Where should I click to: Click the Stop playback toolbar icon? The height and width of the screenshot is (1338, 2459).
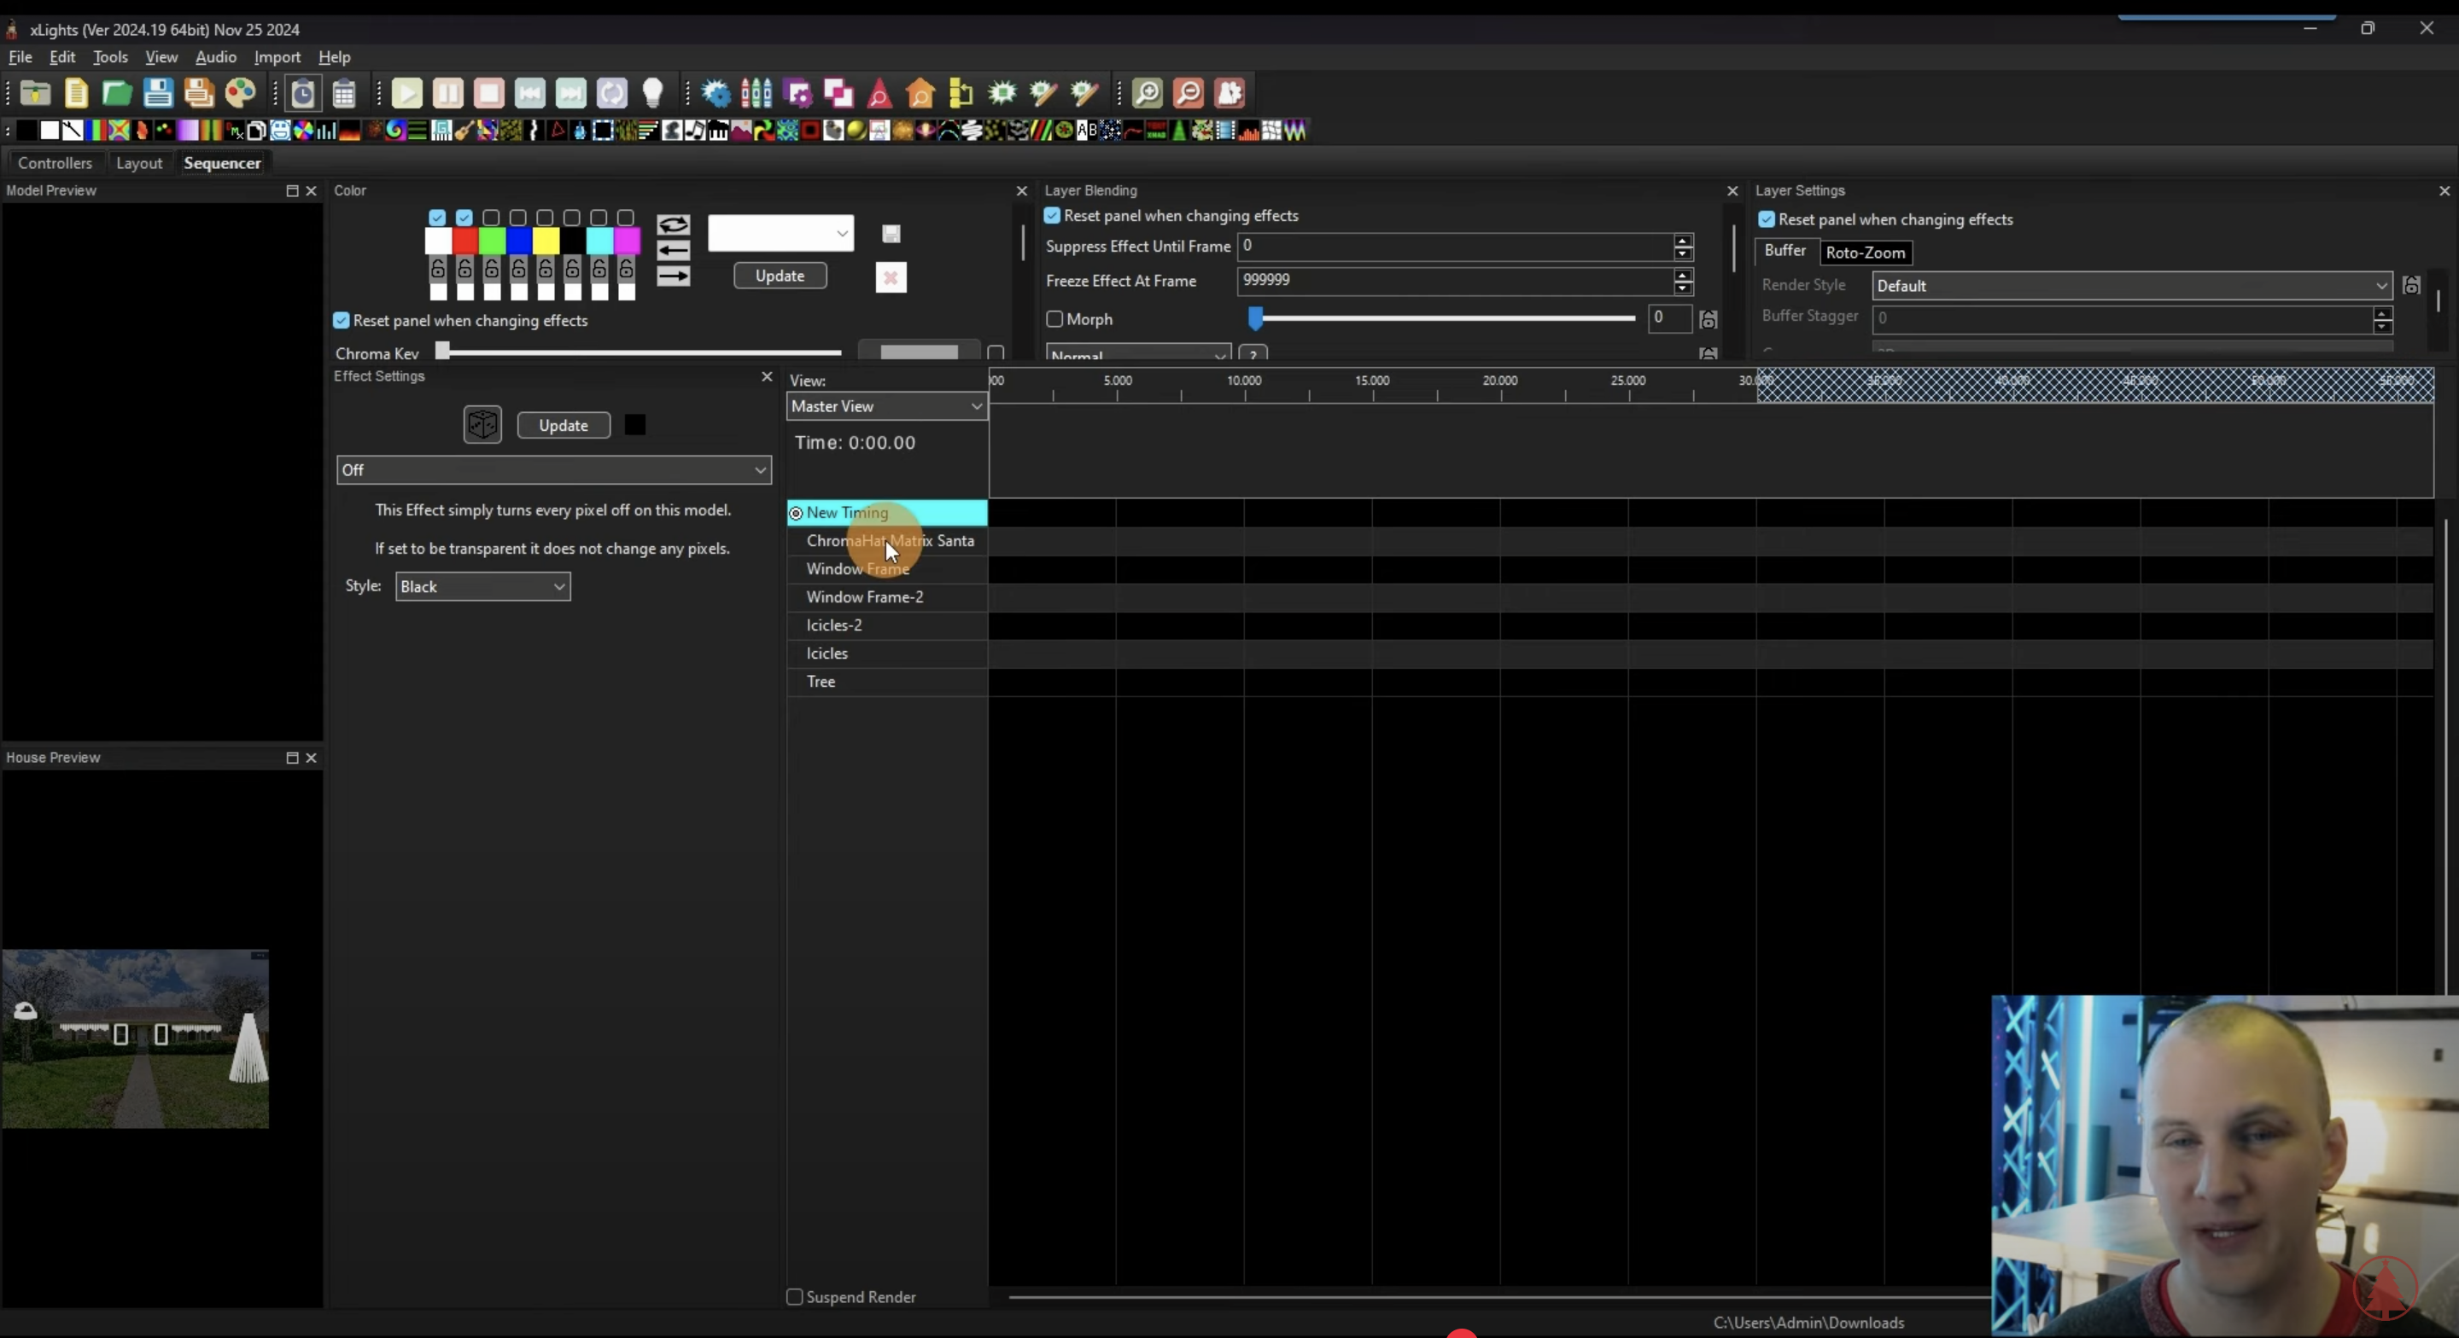[x=488, y=92]
